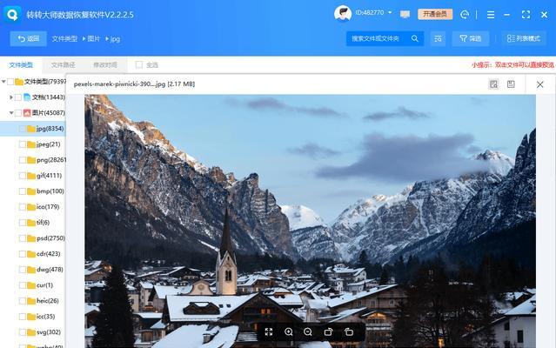Click the 图片 picture category icon
The width and height of the screenshot is (556, 348).
pos(27,113)
